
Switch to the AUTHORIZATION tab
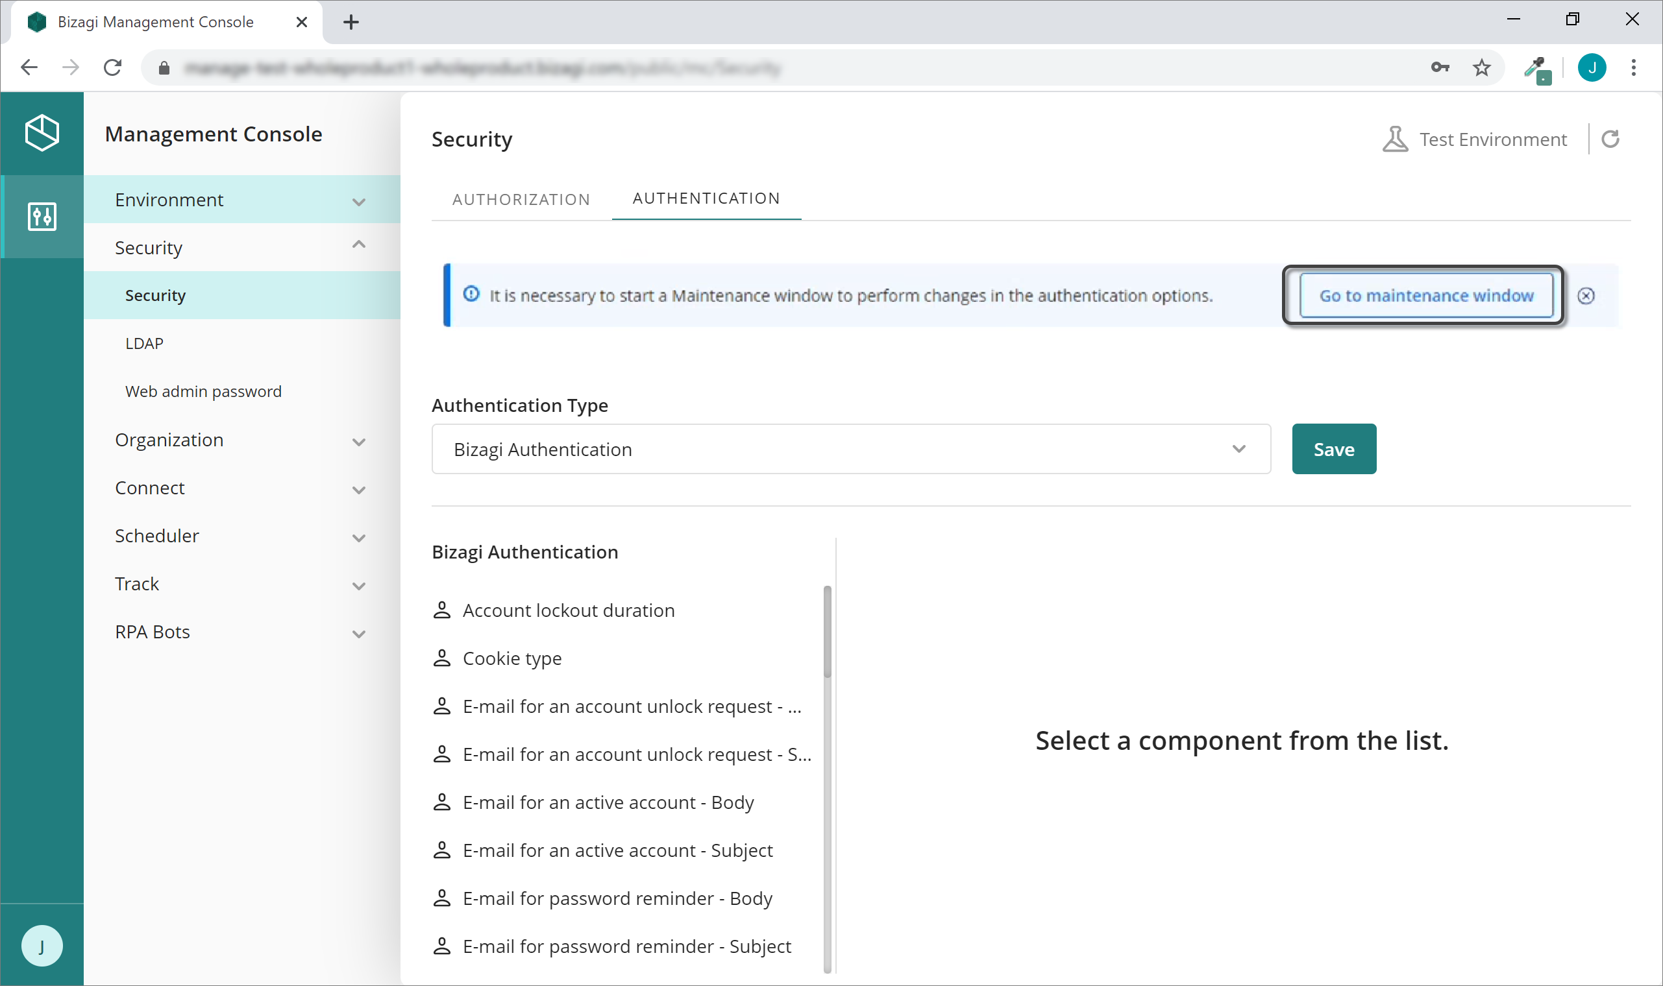(521, 199)
